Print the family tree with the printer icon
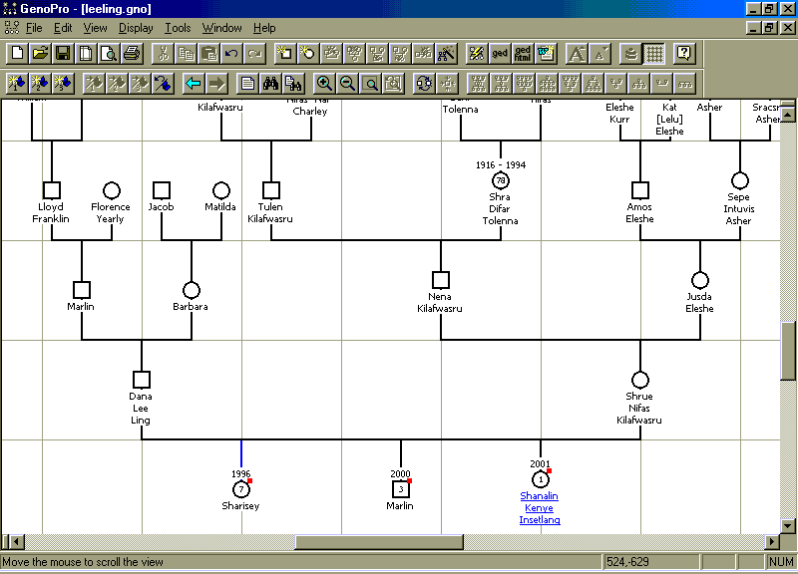 point(132,54)
